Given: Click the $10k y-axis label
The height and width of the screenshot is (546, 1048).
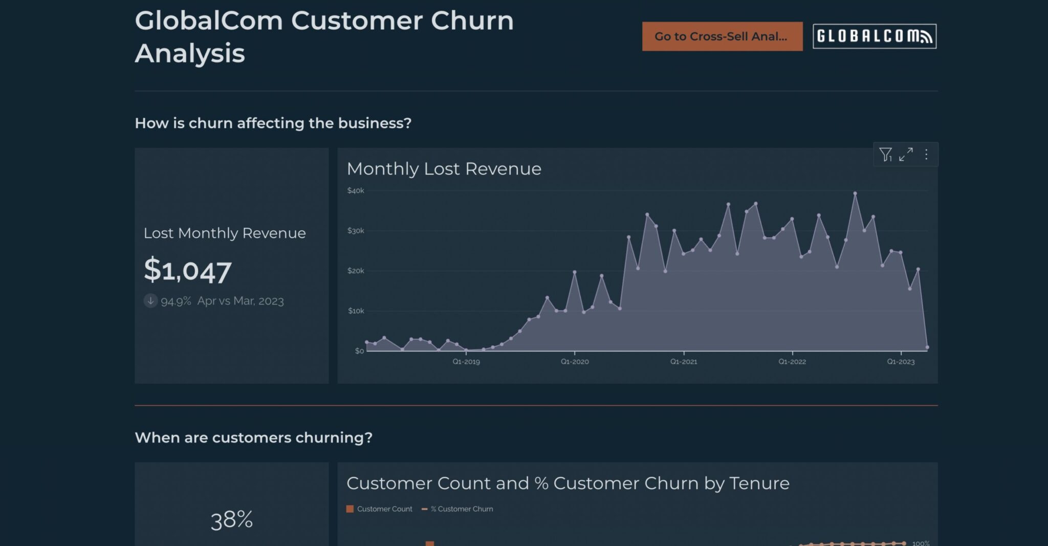Looking at the screenshot, I should click(356, 311).
